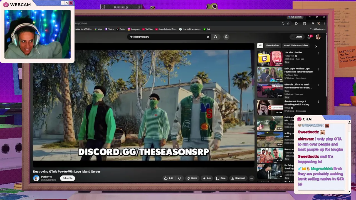Open the 42:06 Return to video thumbnail
The height and width of the screenshot is (200, 356).
point(270,155)
